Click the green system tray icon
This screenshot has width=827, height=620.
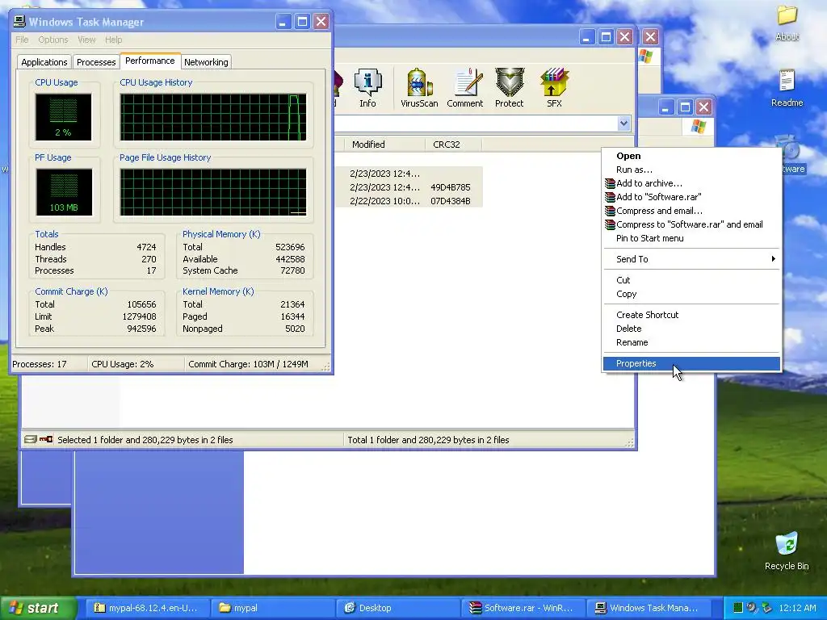[x=738, y=608]
